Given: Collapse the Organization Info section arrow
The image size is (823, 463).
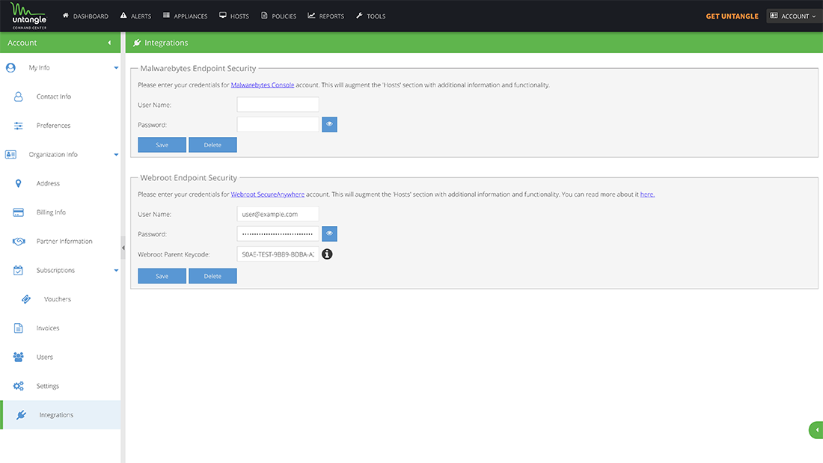Looking at the screenshot, I should 116,154.
